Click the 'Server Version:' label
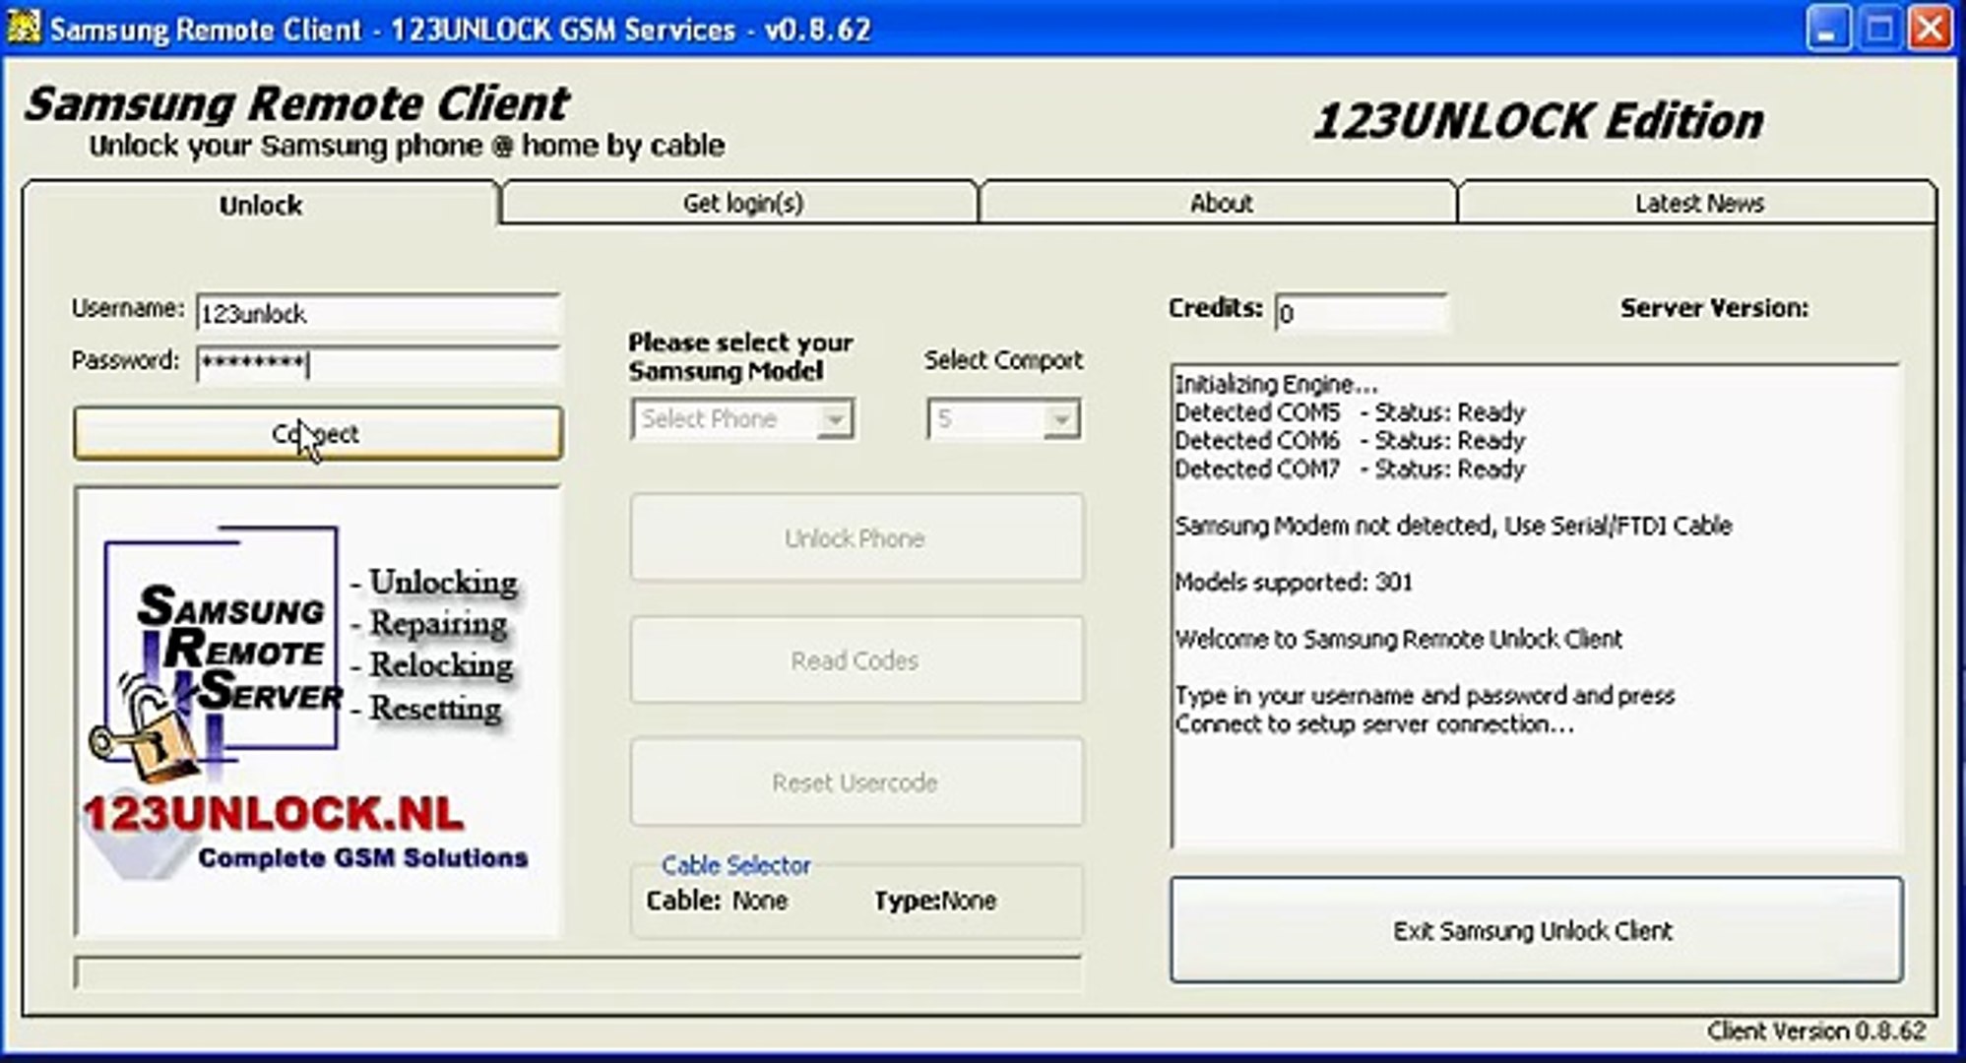 (1714, 308)
